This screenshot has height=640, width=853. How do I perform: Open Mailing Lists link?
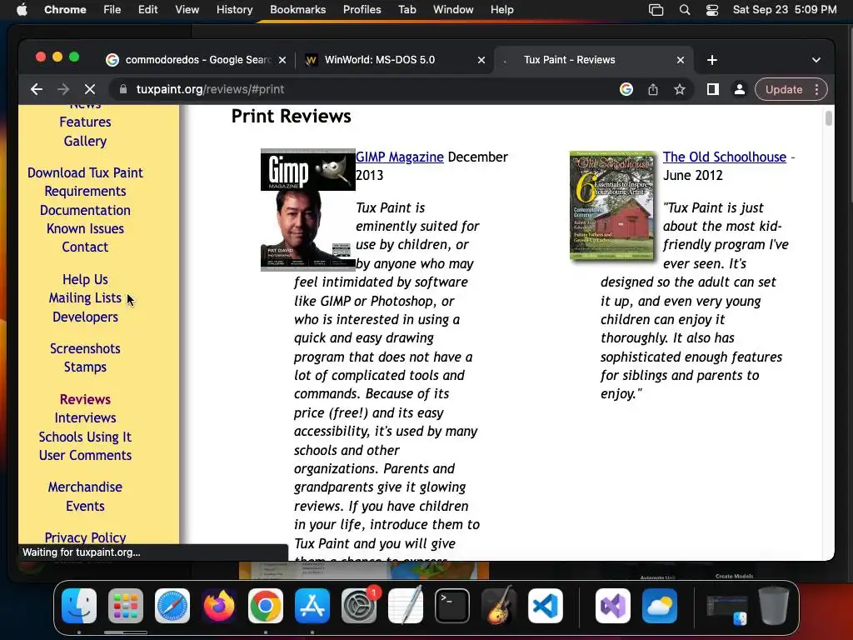point(86,297)
